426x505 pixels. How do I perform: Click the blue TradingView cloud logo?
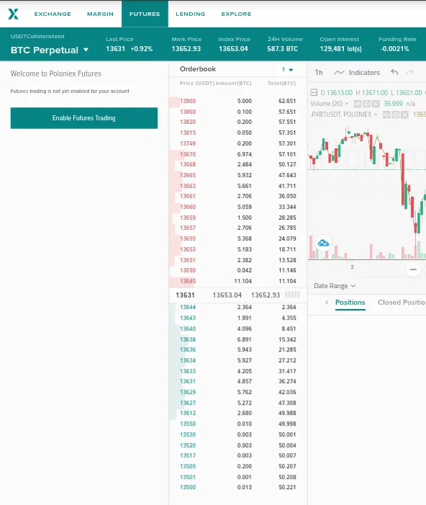[x=323, y=243]
